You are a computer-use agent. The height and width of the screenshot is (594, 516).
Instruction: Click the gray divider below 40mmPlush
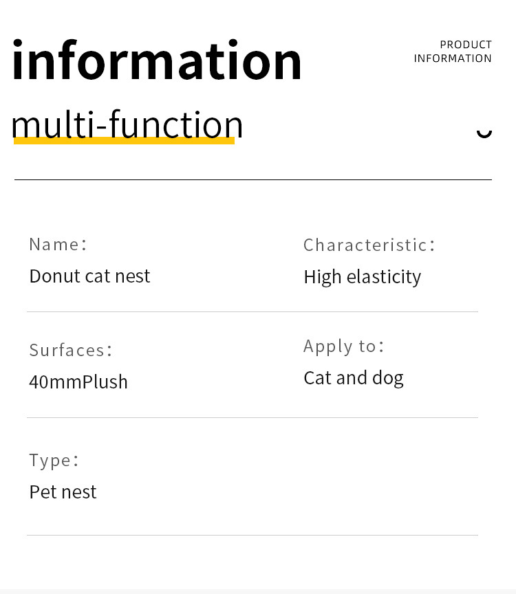coord(252,417)
